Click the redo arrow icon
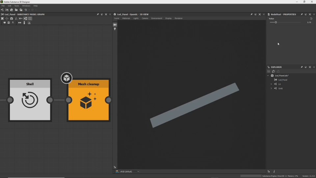The height and width of the screenshot is (178, 316). click(x=33, y=10)
